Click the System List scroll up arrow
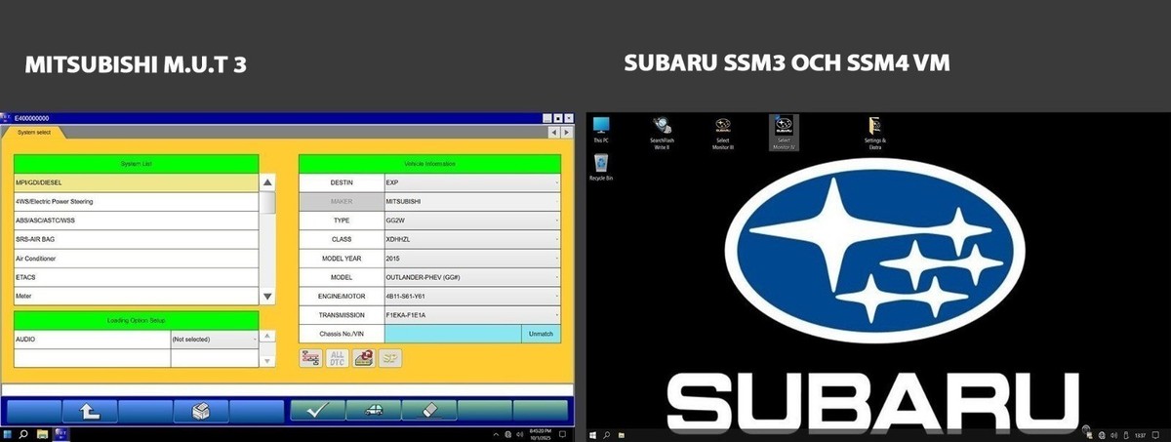Screen dimensions: 1171x442 point(268,182)
